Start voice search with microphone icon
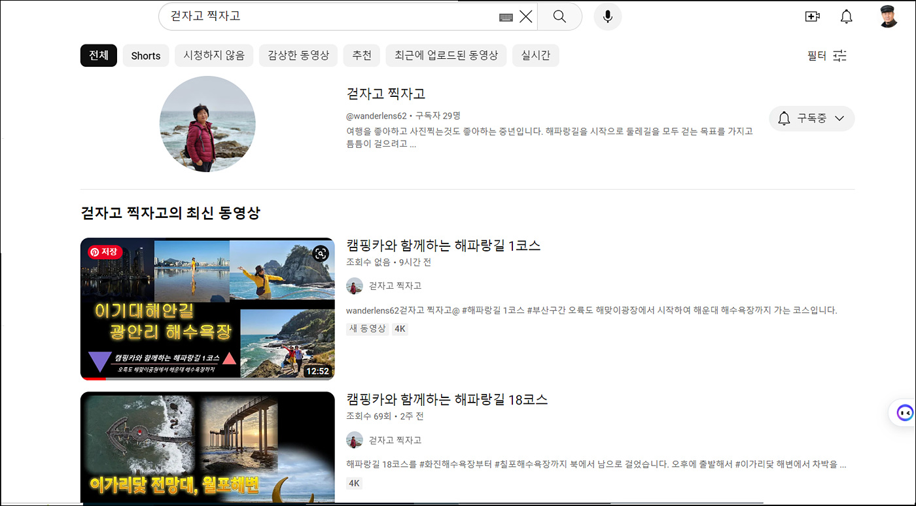This screenshot has height=506, width=916. pos(608,16)
